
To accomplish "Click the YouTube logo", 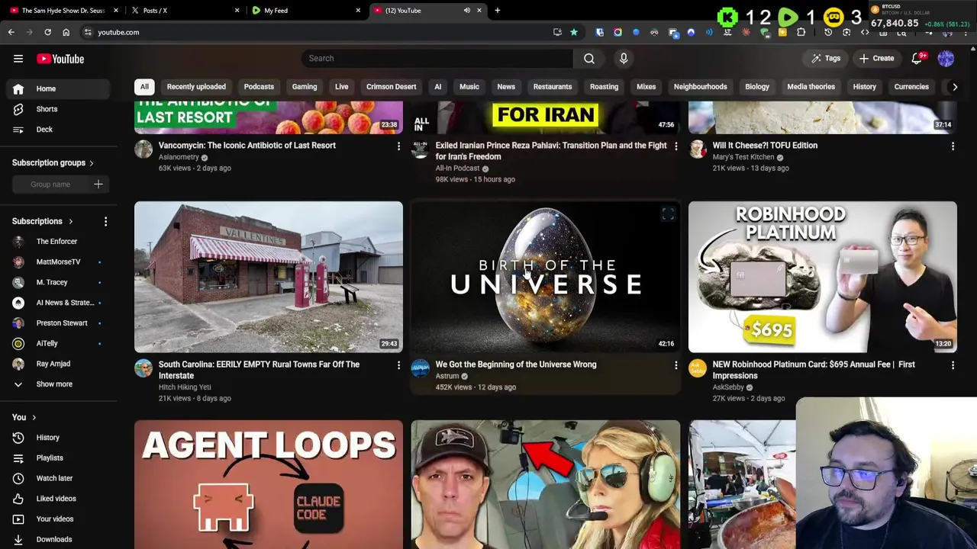I will coord(60,59).
